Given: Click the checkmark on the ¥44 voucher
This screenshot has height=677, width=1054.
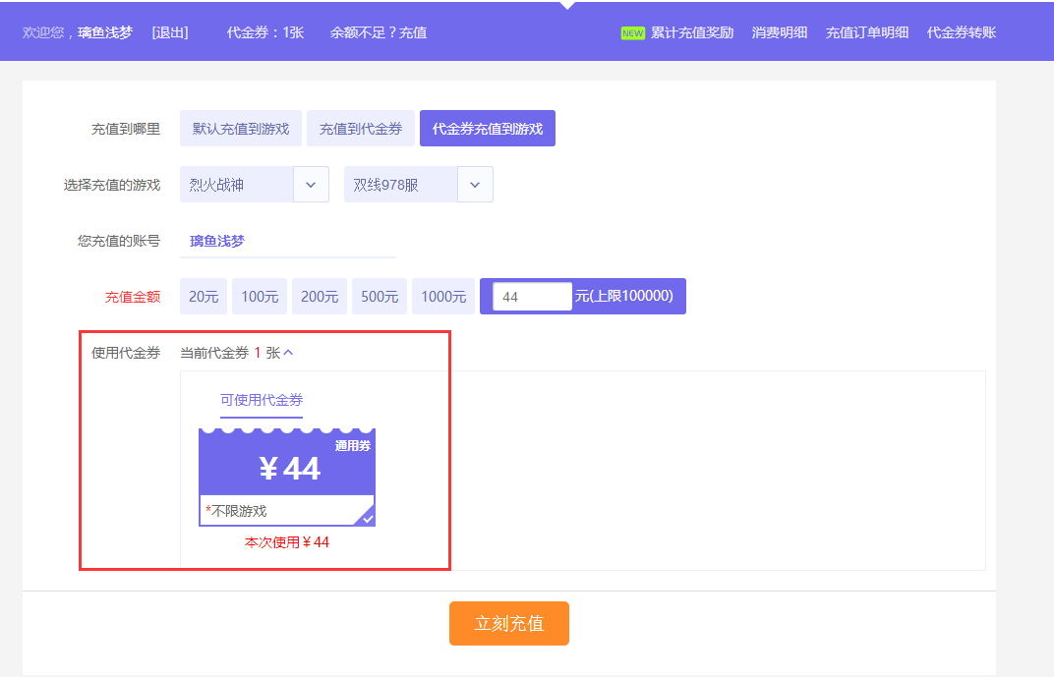Looking at the screenshot, I should pyautogui.click(x=368, y=518).
